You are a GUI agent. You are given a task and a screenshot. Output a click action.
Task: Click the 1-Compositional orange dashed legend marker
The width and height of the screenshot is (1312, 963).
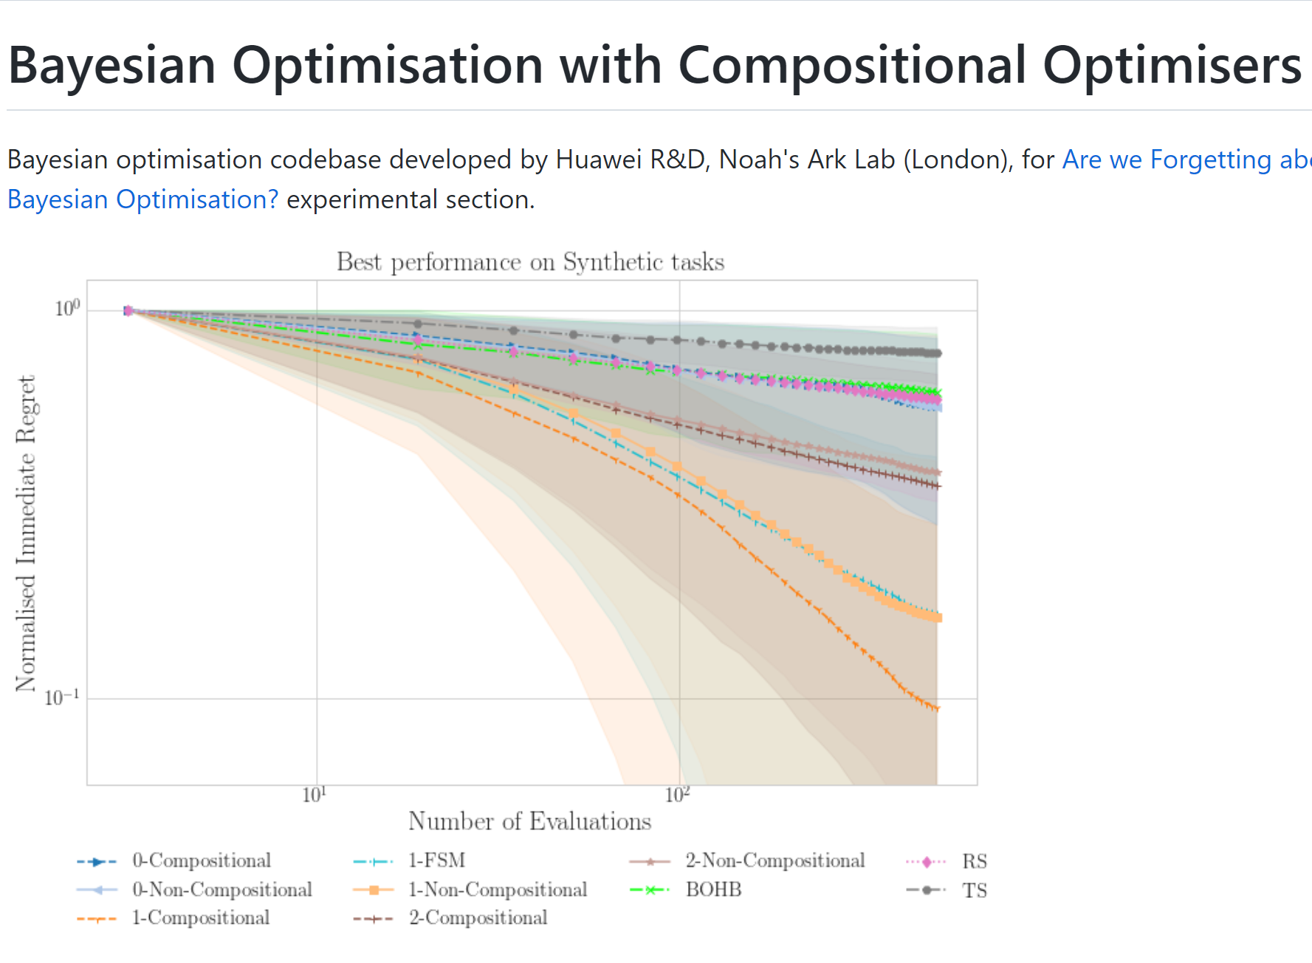[x=97, y=919]
